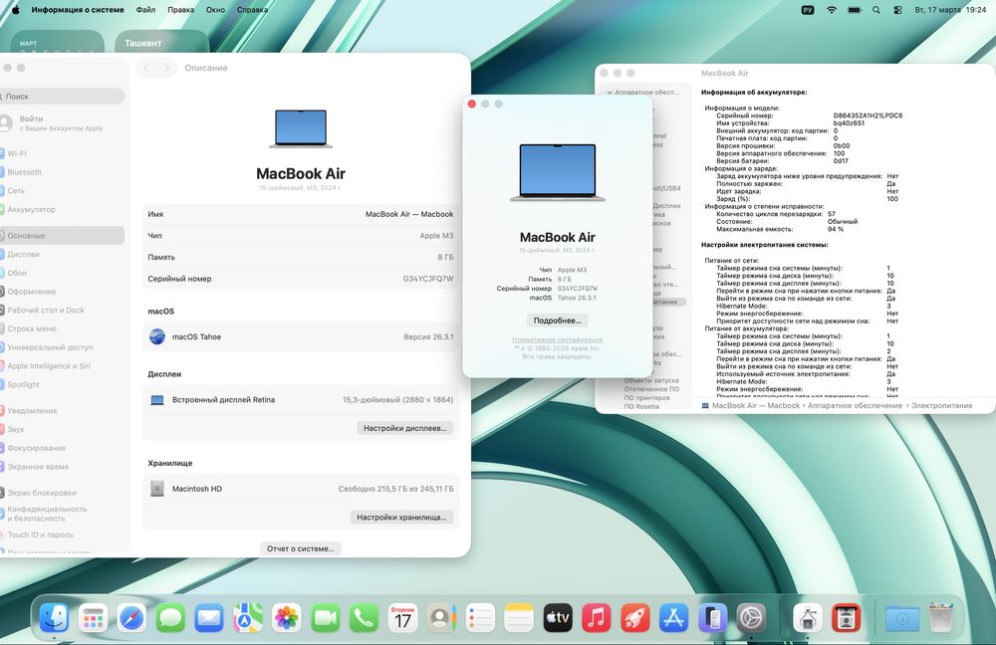Collapse Аппаратное обеспечение tree in System Information
Screen dimensions: 996x645
coord(610,93)
